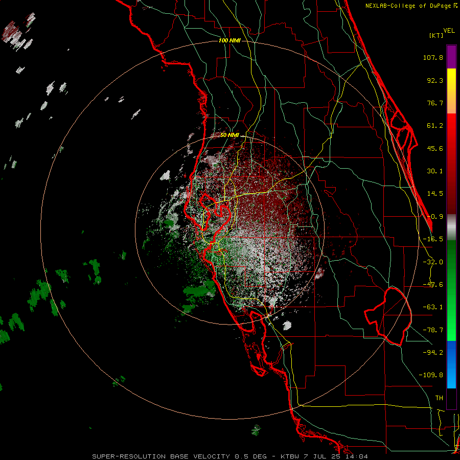Select the -63.1 scale value
The height and width of the screenshot is (460, 460).
point(433,307)
